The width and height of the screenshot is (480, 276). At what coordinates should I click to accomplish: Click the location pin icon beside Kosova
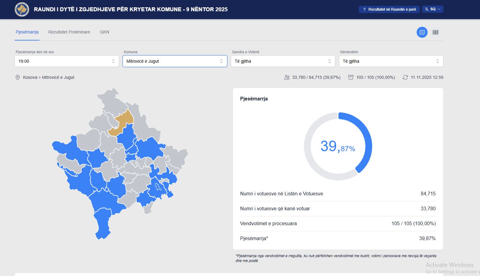(x=18, y=78)
